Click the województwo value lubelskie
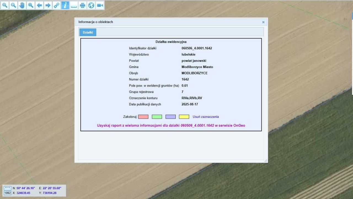This screenshot has height=199, width=353. point(188,54)
